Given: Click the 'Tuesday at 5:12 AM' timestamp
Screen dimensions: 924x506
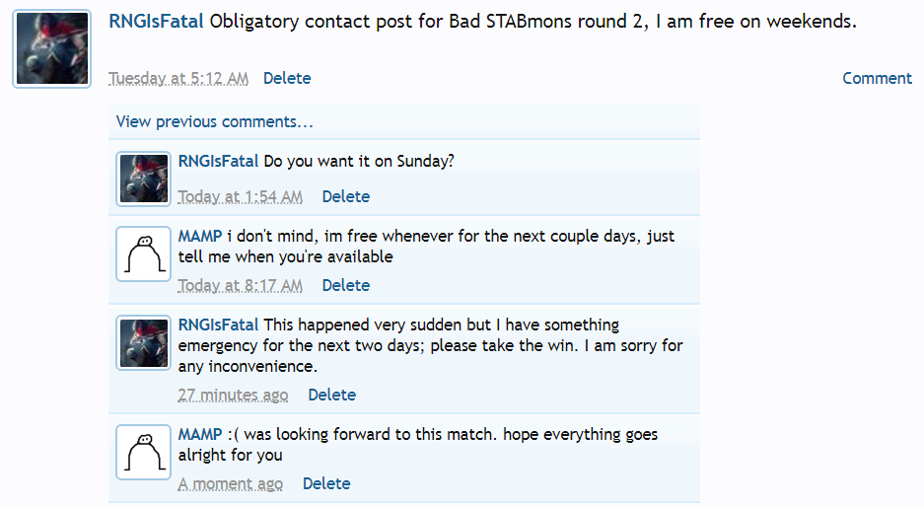Looking at the screenshot, I should pos(178,78).
